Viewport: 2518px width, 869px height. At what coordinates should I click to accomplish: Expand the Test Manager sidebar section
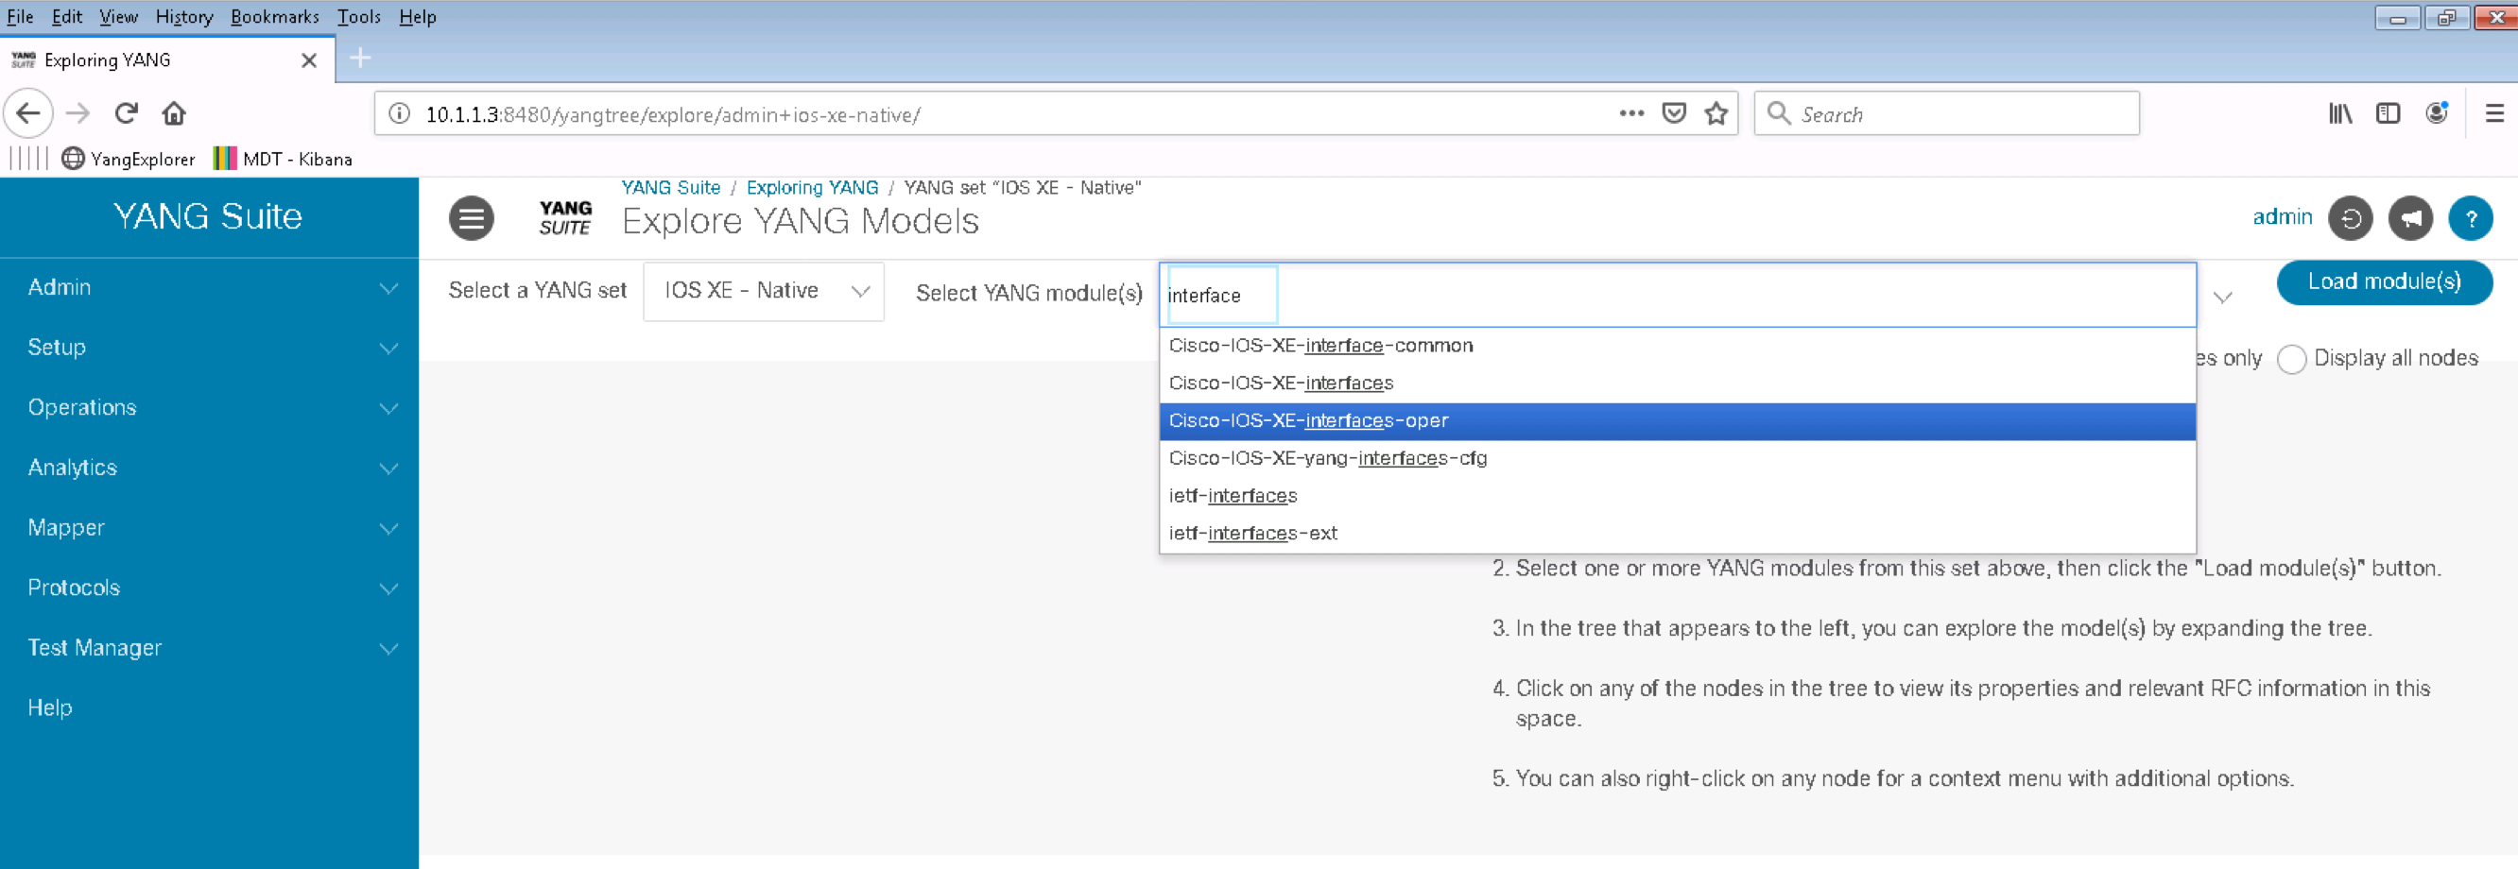[x=209, y=648]
